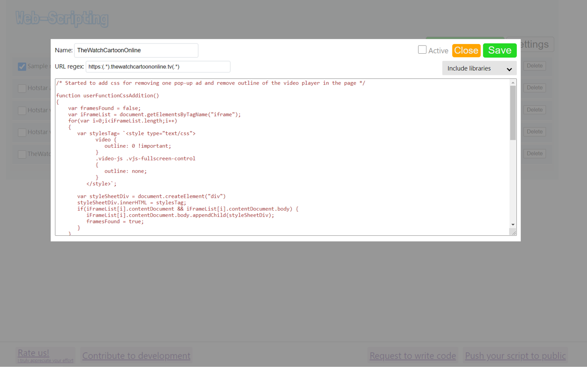Click the scroll-down arrow of the code editor
Viewport: 587px width, 367px height.
point(512,226)
